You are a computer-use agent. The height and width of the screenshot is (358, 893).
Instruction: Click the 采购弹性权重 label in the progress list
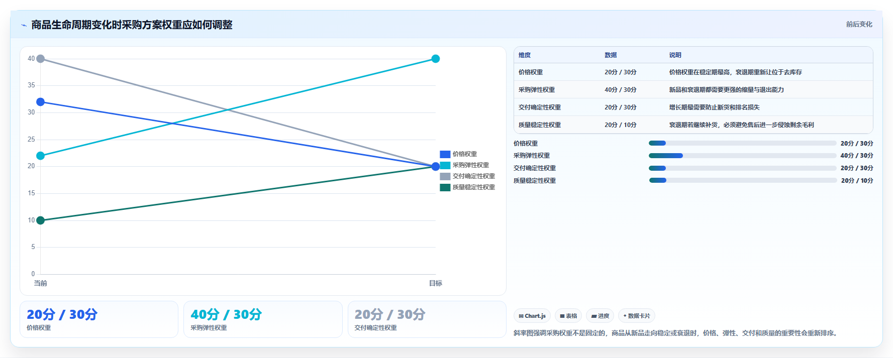[532, 156]
